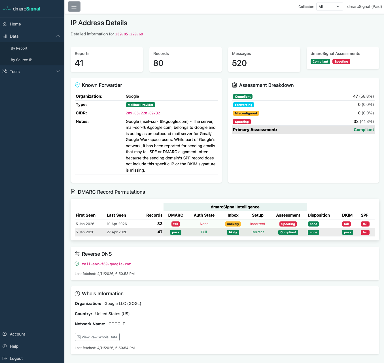Viewport: 384px width, 363px height.
Task: Click the First Seen column header
Action: tap(86, 215)
